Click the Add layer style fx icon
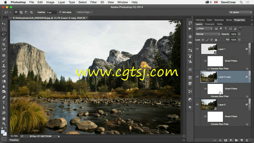The image size is (254, 143). point(220,140)
